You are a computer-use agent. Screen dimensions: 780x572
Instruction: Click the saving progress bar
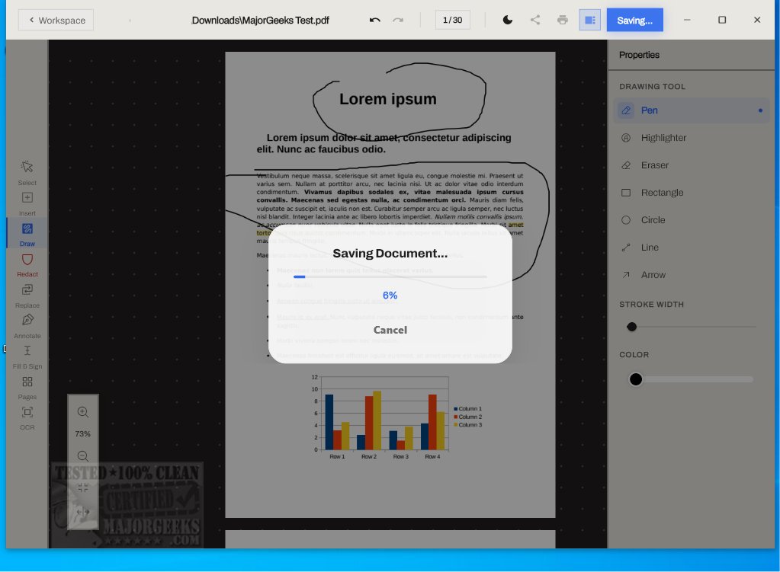point(390,276)
